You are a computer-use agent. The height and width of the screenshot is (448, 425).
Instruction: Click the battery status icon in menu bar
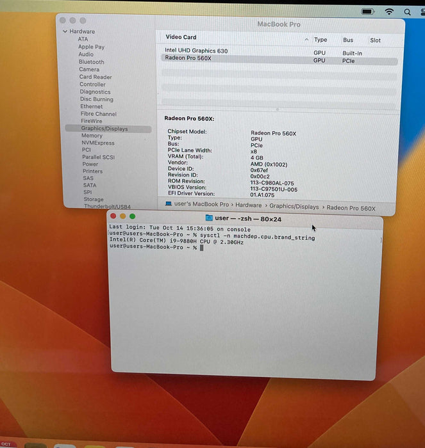tap(368, 12)
